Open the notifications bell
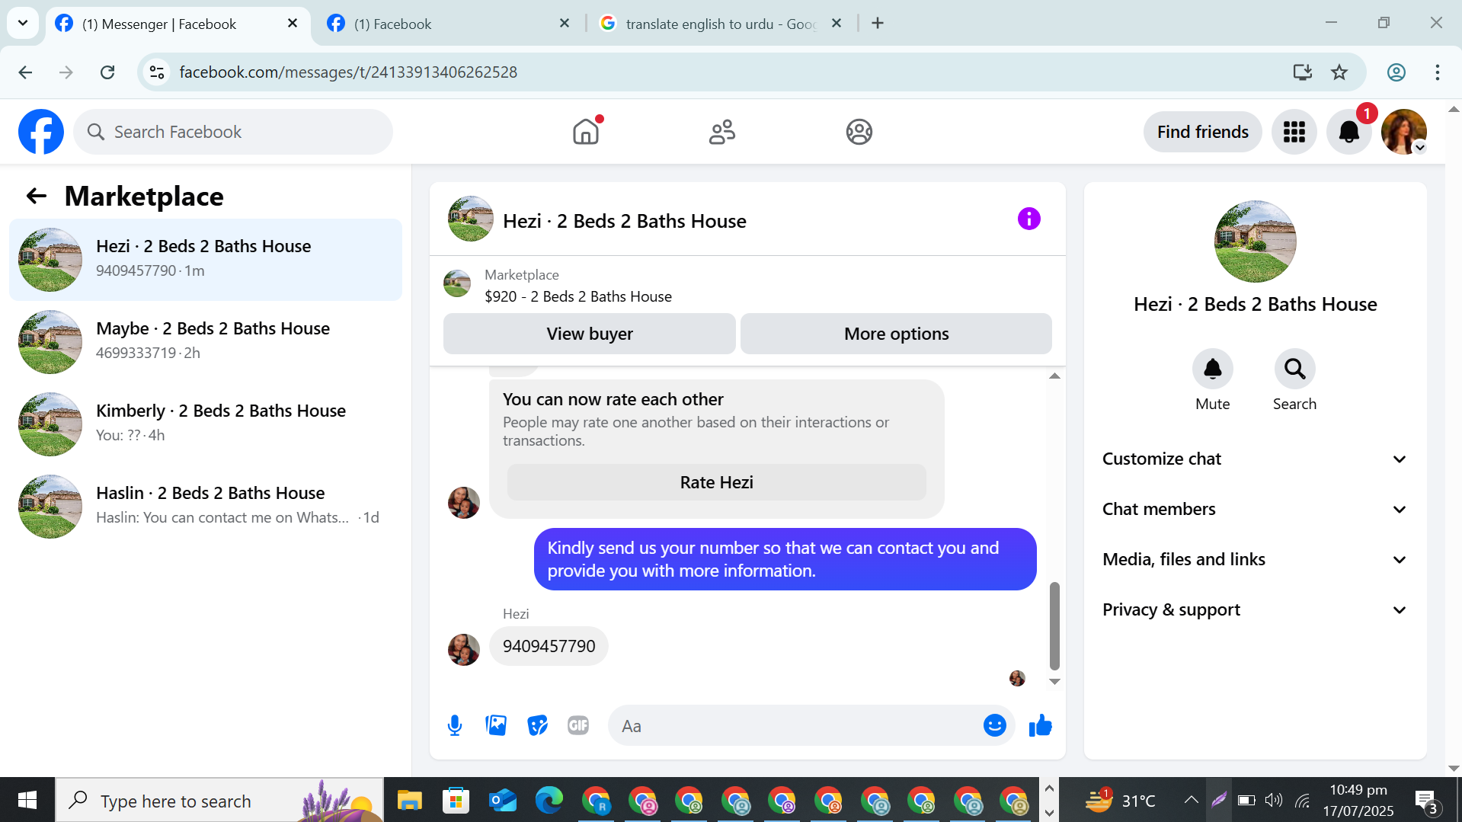Screen dimensions: 1462x822 point(1349,132)
